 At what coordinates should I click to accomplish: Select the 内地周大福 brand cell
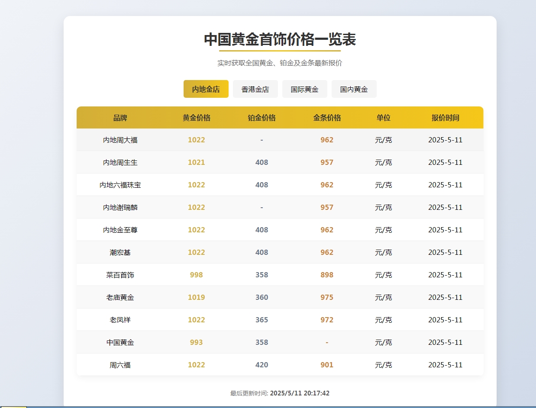120,140
